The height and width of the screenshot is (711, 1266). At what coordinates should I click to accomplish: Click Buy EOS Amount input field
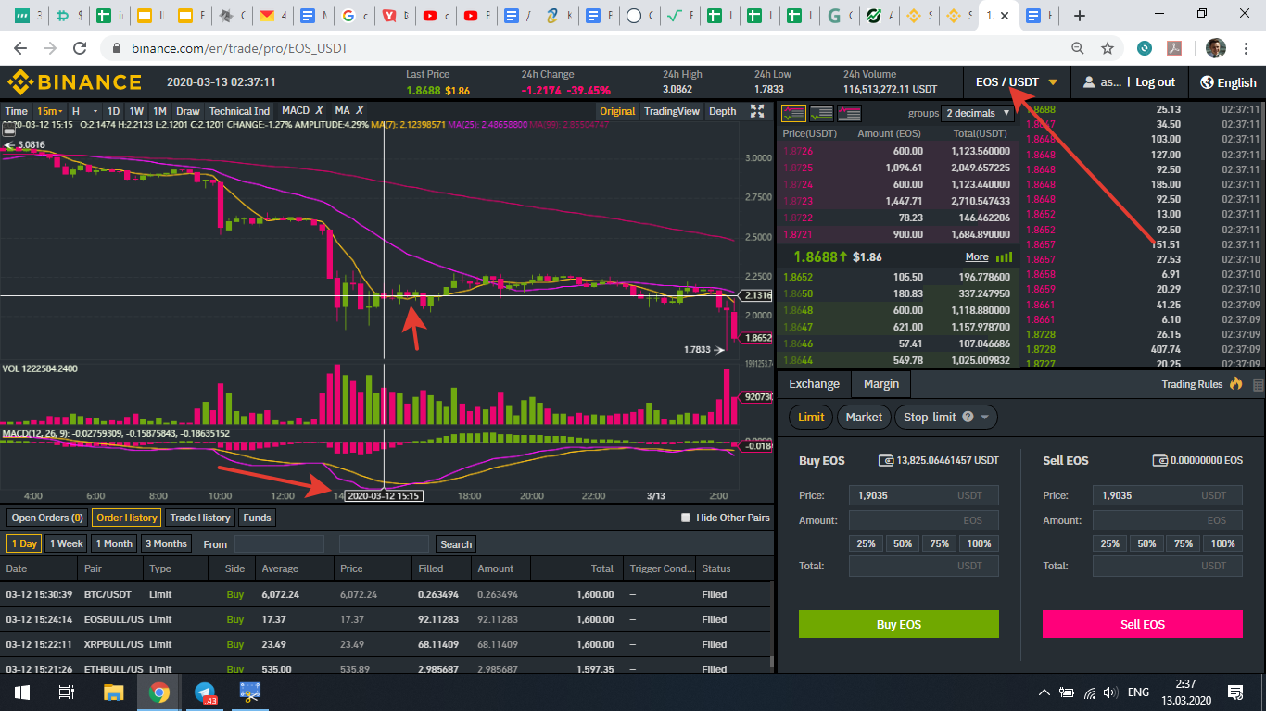tap(924, 520)
